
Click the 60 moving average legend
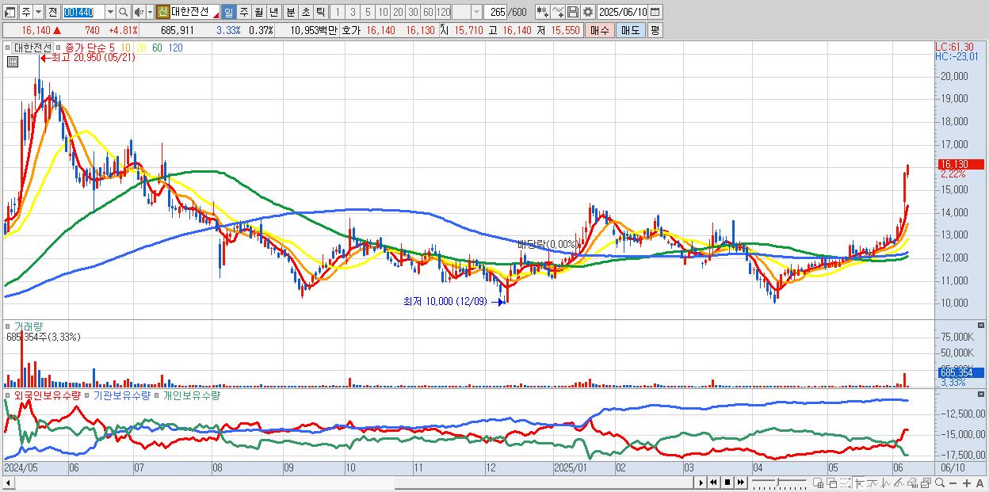coord(157,48)
